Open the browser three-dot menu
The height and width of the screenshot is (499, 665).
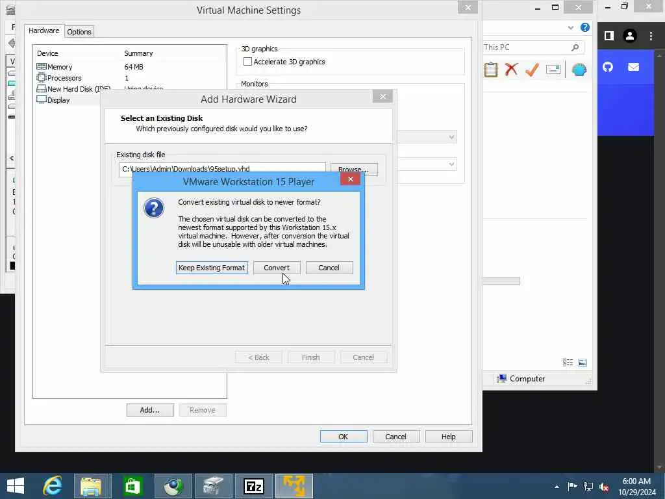651,36
